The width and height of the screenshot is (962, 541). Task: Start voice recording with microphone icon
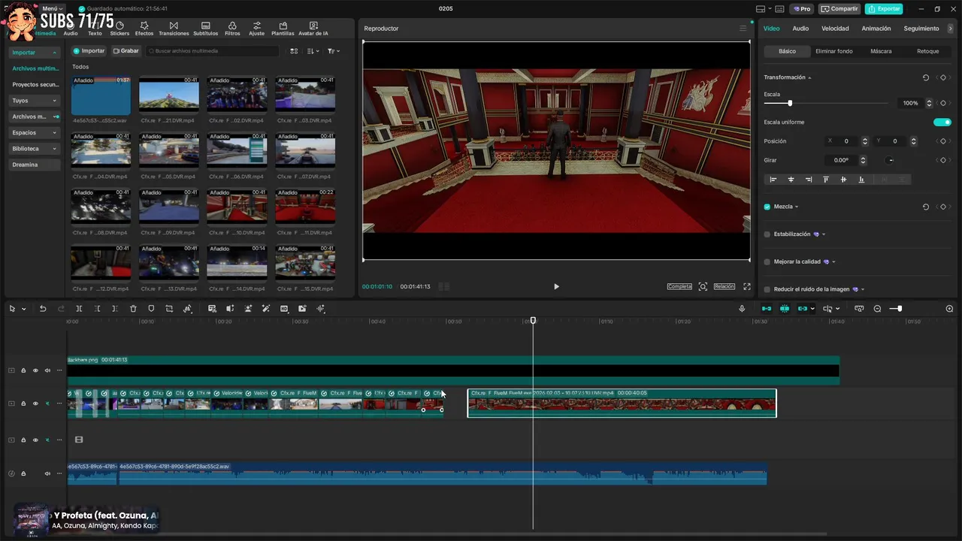coord(742,309)
